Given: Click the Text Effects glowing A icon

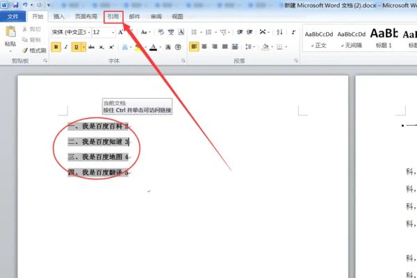Looking at the screenshot, I should [124, 47].
